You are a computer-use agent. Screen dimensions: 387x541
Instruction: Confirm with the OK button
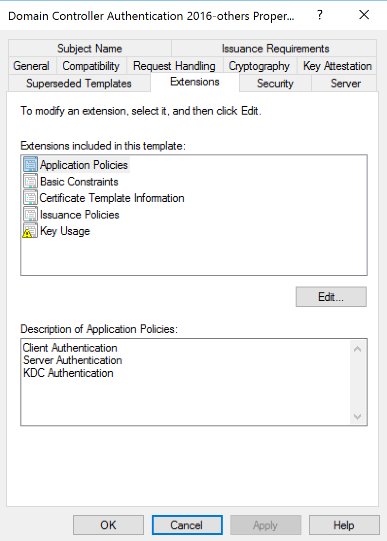coord(108,525)
